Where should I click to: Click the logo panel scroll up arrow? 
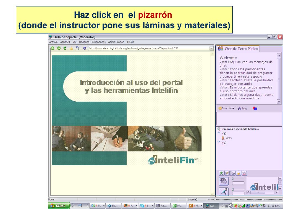coord(280,179)
